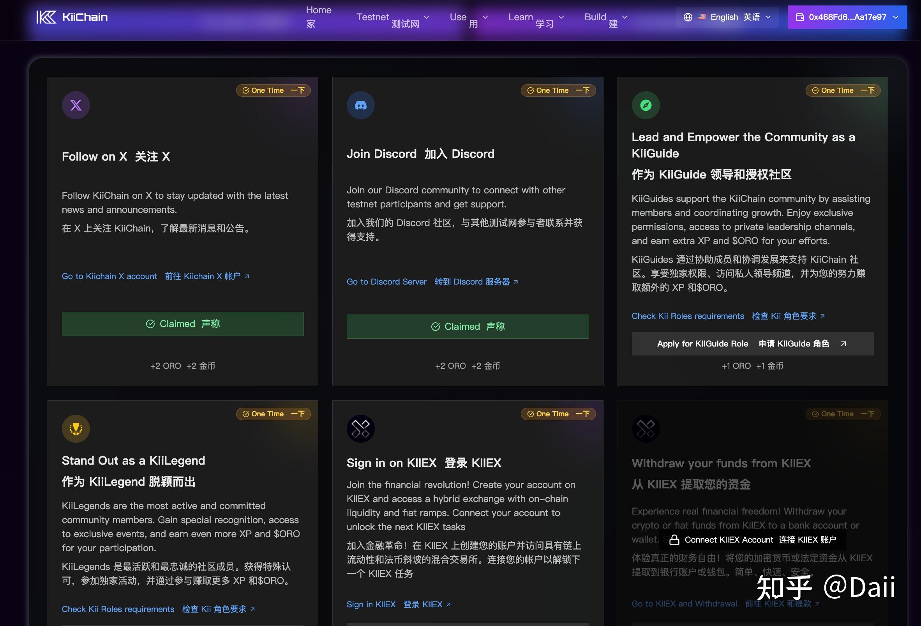Expand the Build chevron arrow

point(625,17)
